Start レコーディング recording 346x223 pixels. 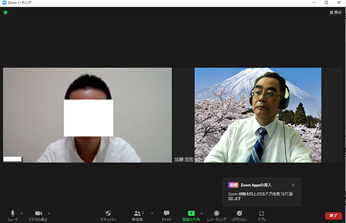coord(216,216)
